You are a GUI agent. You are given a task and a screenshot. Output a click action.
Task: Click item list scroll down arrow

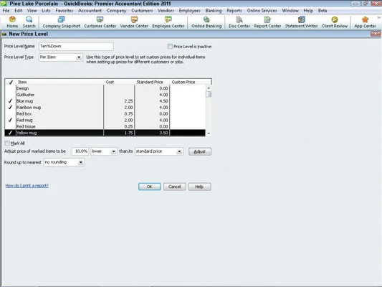tap(209, 133)
